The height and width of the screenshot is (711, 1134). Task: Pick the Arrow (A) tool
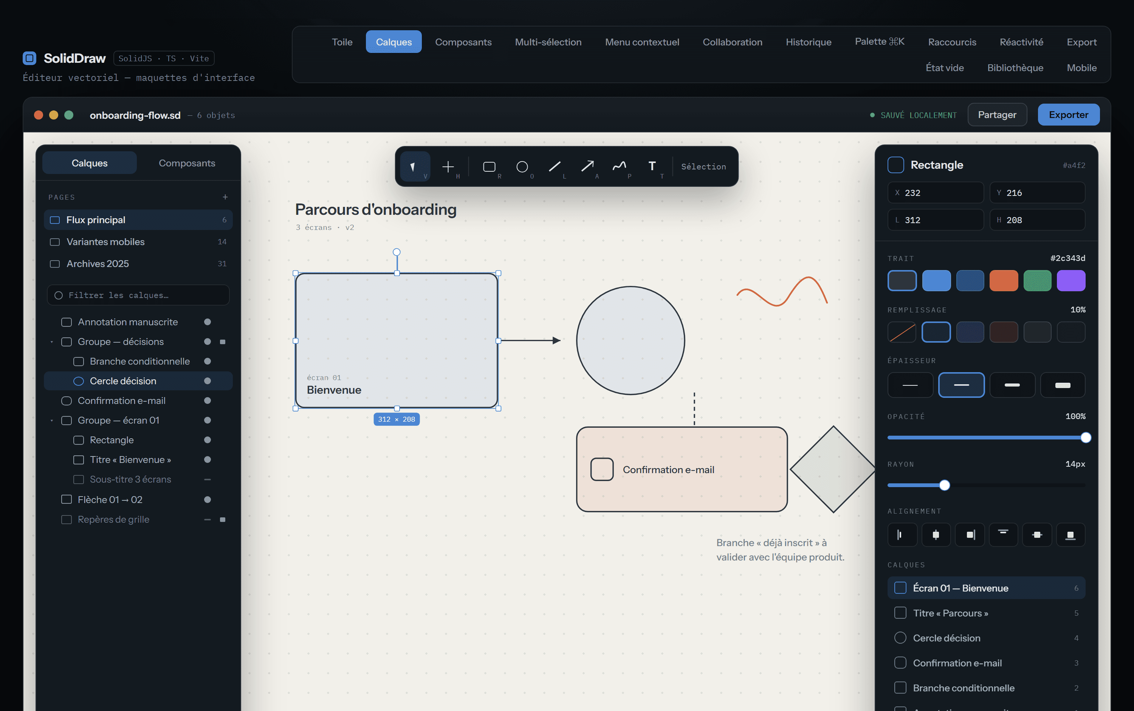[x=587, y=166]
